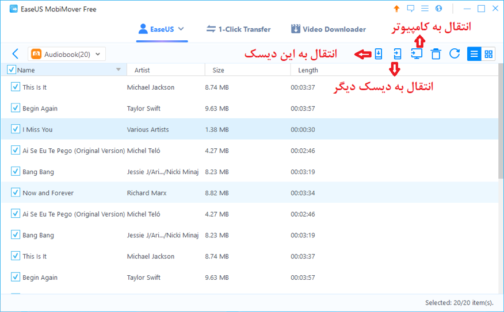
Task: Click the 8.82 MB size cell
Action: pos(217,193)
